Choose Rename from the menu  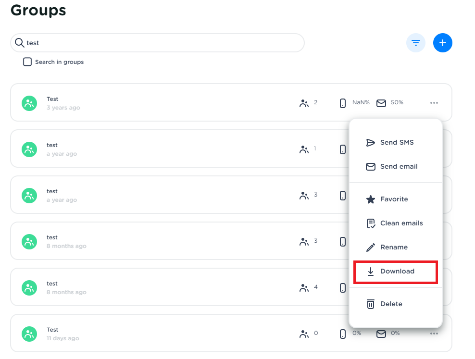[x=394, y=247]
